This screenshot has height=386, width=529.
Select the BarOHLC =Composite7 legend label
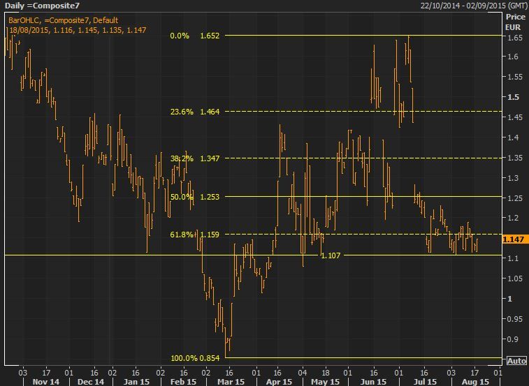pyautogui.click(x=63, y=20)
